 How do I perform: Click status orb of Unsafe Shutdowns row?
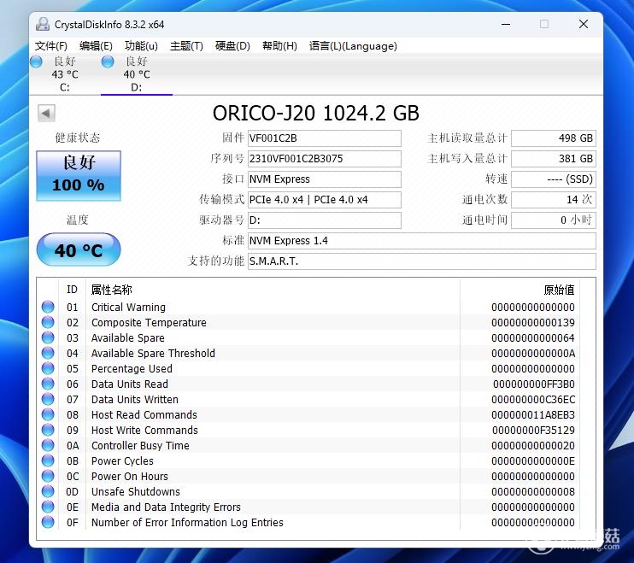[48, 491]
